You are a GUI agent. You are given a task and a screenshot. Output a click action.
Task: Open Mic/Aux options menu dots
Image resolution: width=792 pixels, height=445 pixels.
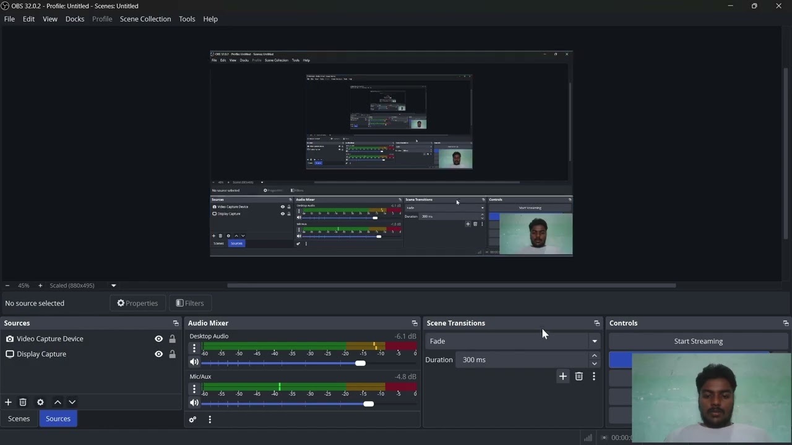click(194, 388)
